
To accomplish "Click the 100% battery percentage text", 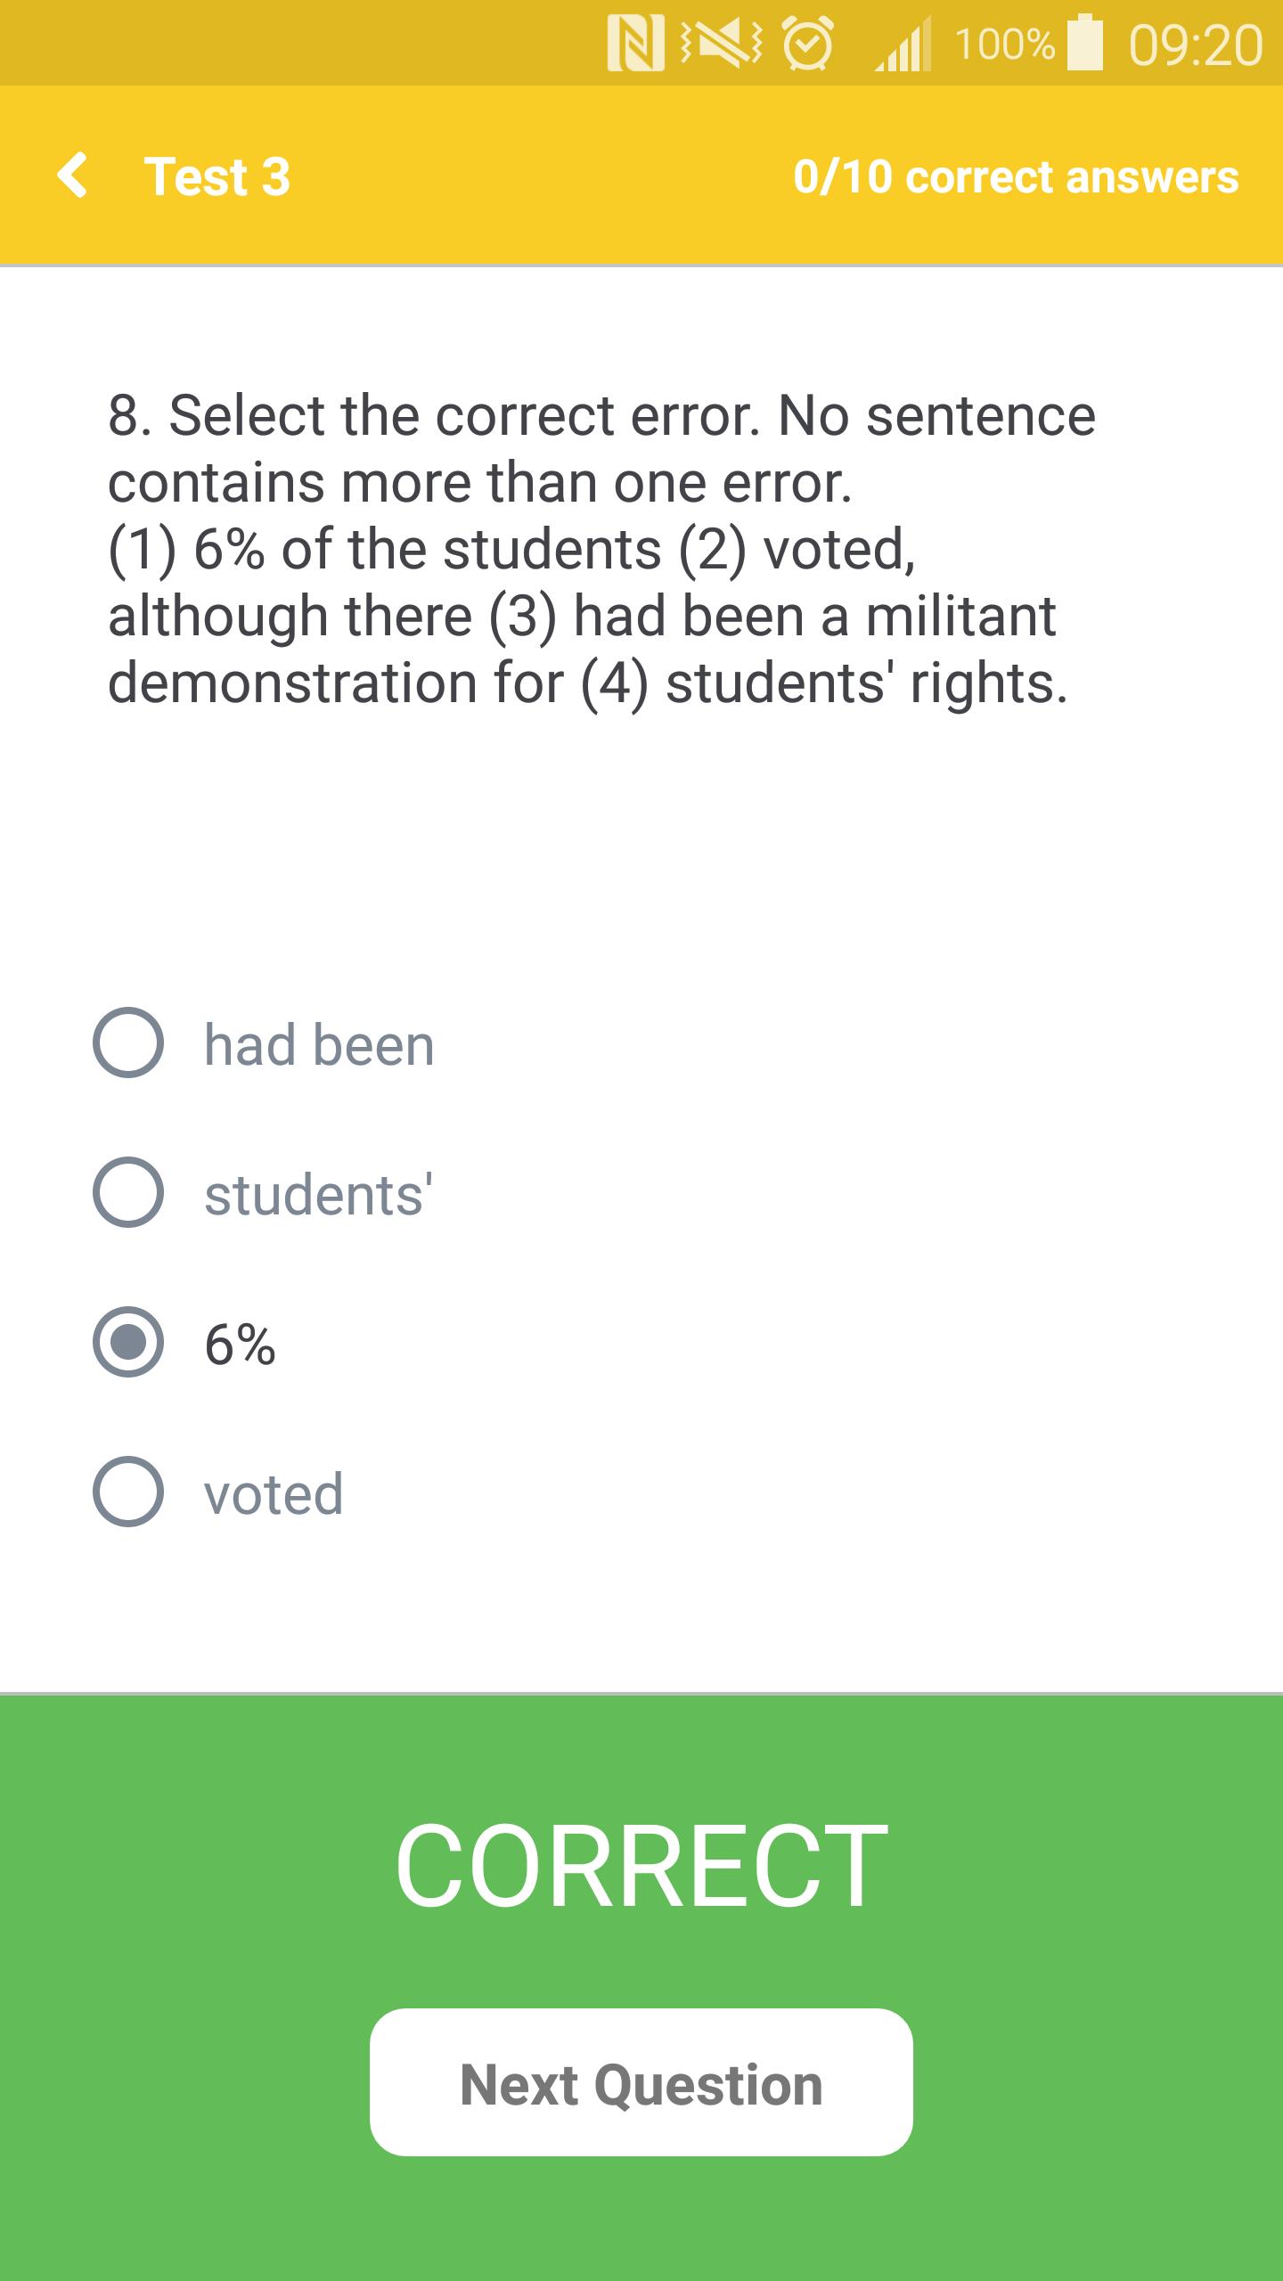I will pos(1005,45).
